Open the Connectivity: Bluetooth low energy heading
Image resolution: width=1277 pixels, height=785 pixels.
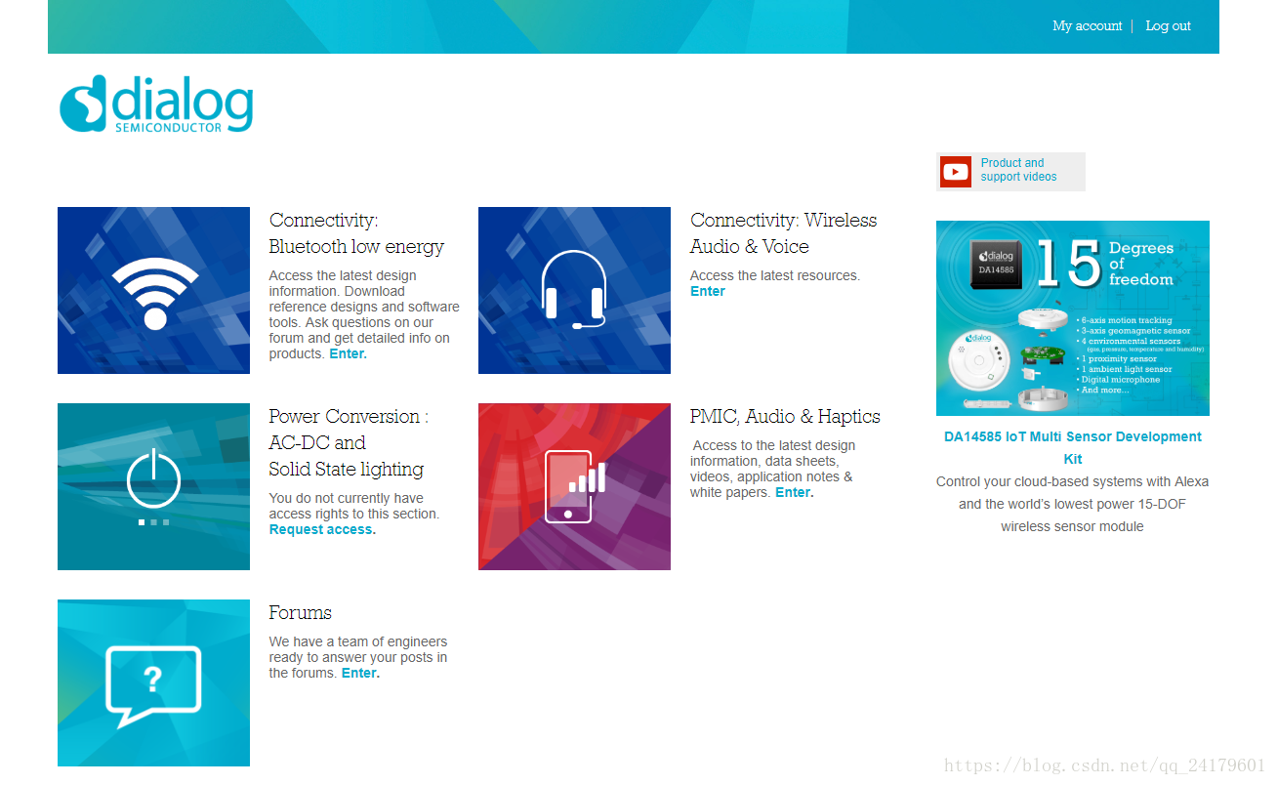click(356, 233)
